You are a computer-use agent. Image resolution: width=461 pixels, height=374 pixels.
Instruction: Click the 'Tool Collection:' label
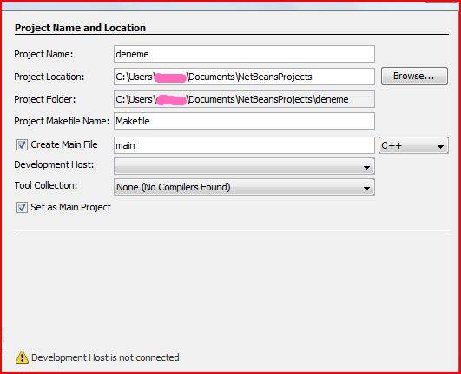[46, 185]
